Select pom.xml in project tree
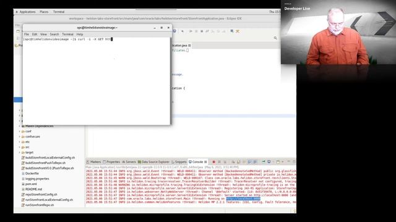Screen dimensions: 396x222 [29, 184]
